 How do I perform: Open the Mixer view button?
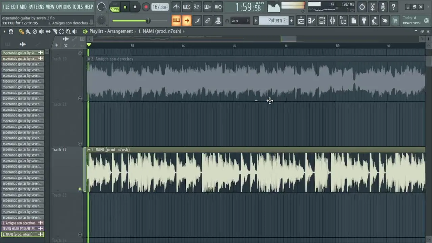(x=332, y=21)
